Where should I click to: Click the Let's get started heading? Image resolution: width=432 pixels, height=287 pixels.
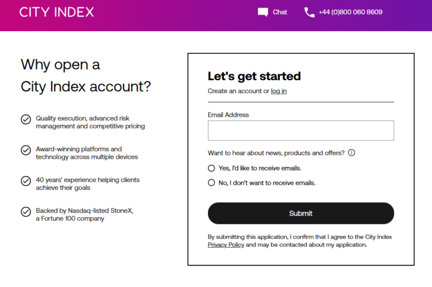254,76
